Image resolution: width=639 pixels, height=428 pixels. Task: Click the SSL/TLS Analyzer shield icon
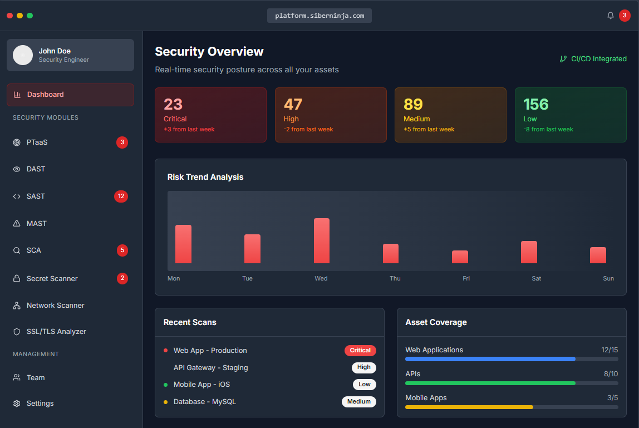[17, 332]
